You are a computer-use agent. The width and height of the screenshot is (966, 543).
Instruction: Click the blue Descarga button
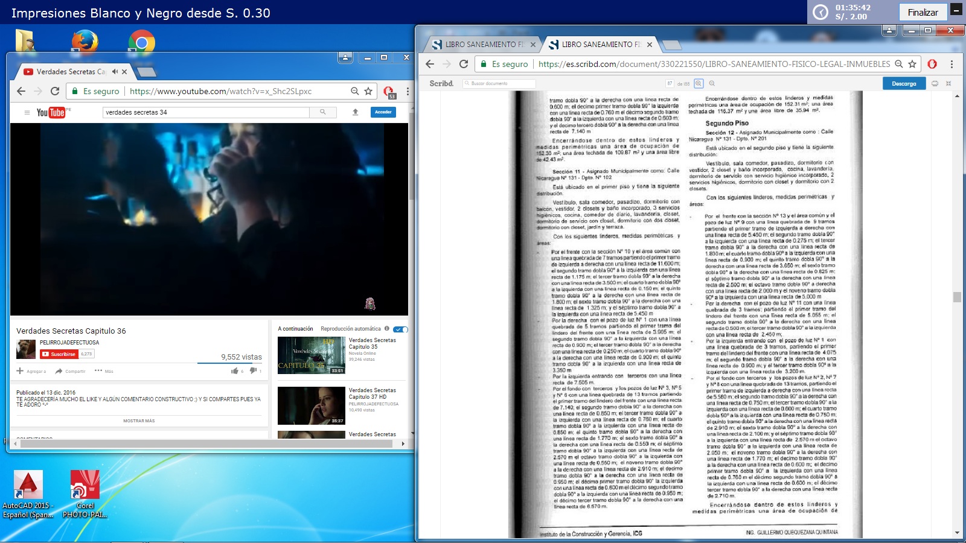(903, 84)
